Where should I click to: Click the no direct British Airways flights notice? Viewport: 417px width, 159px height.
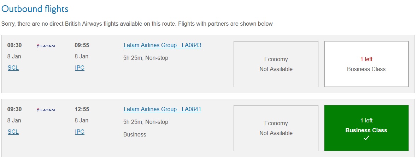click(x=137, y=24)
